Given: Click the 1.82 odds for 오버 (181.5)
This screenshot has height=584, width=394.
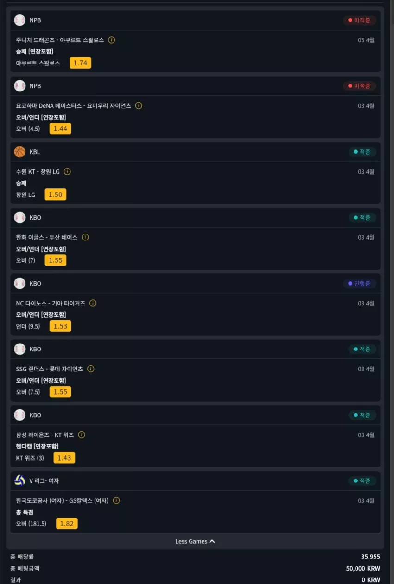Looking at the screenshot, I should 67,524.
